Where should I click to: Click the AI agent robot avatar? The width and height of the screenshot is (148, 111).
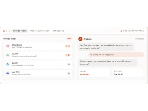(x=80, y=39)
